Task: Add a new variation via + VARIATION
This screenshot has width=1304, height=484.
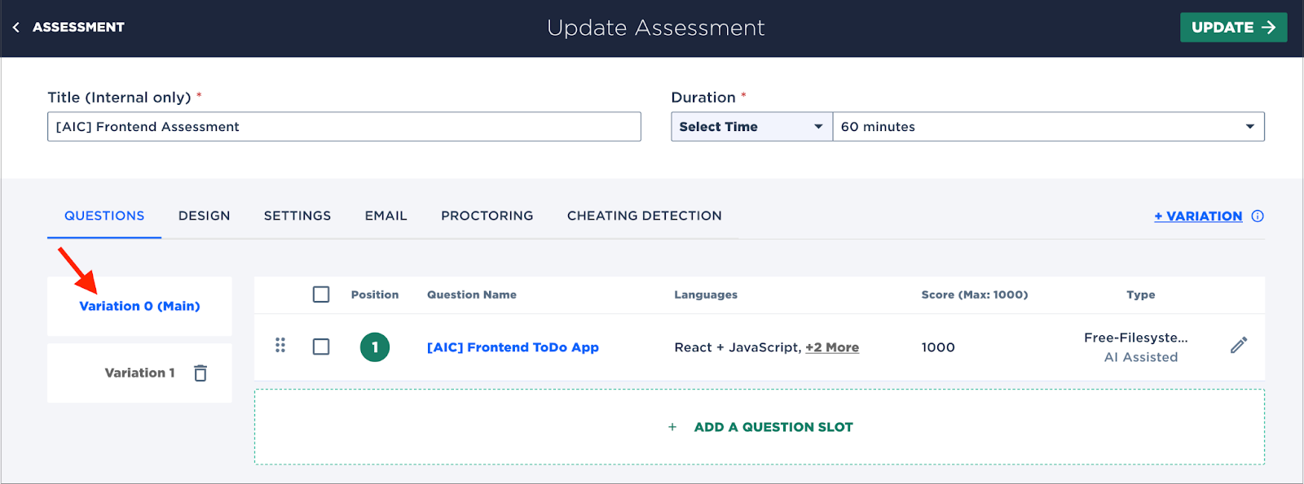Action: click(x=1198, y=216)
